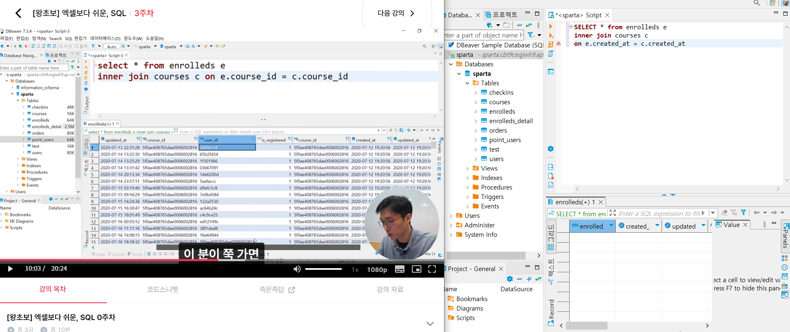790x332 pixels.
Task: Open the 강의 목차 tab
Action: [52, 289]
